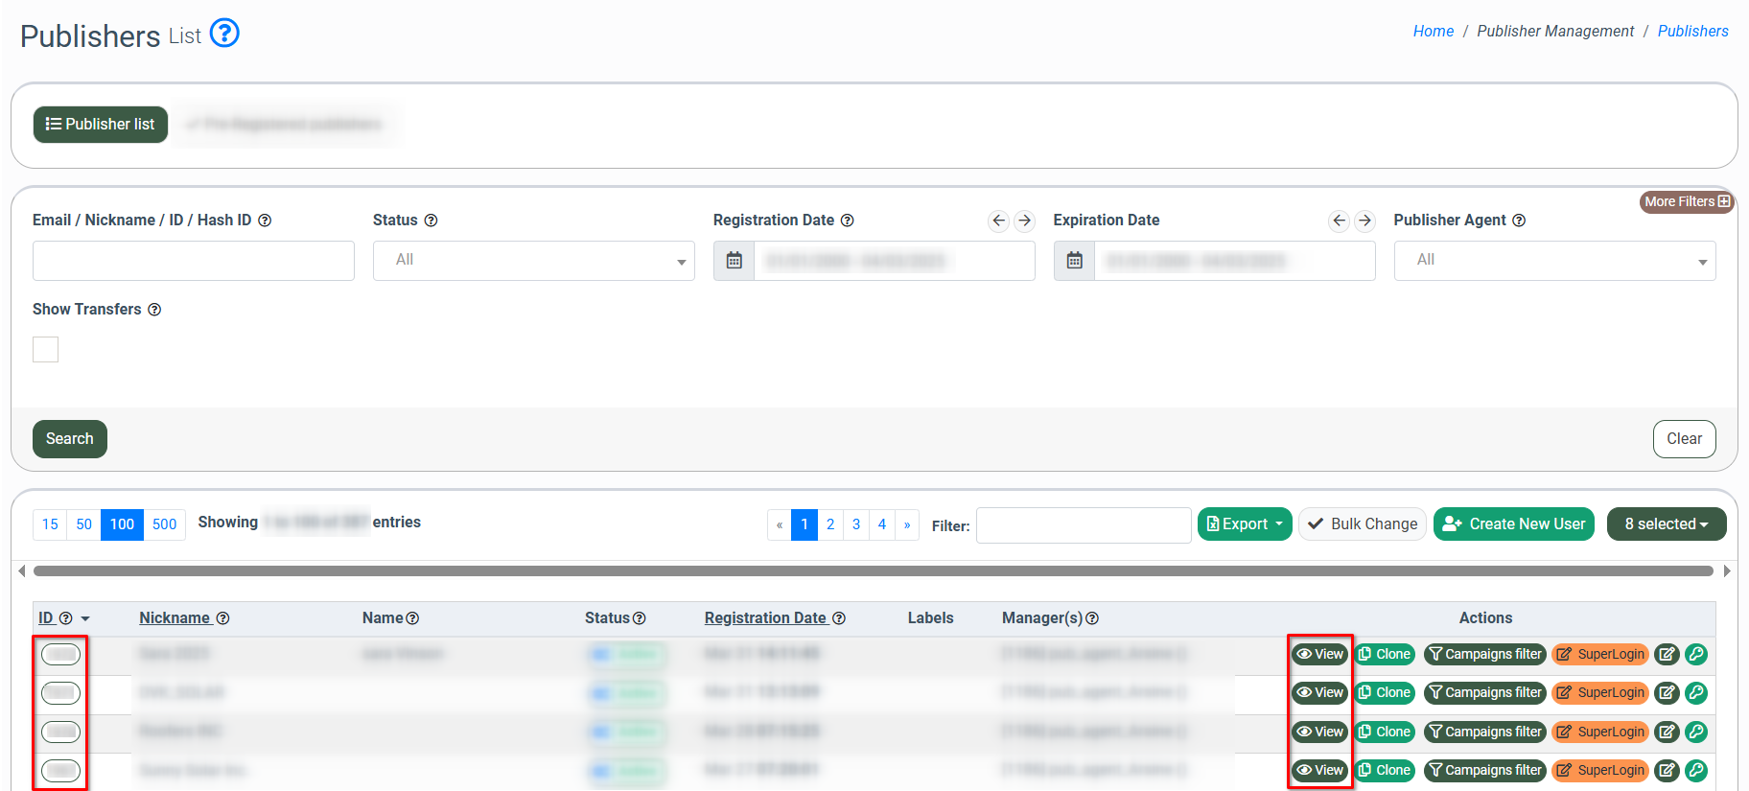
Task: Focus the Email / Nickname / ID input field
Action: (x=194, y=261)
